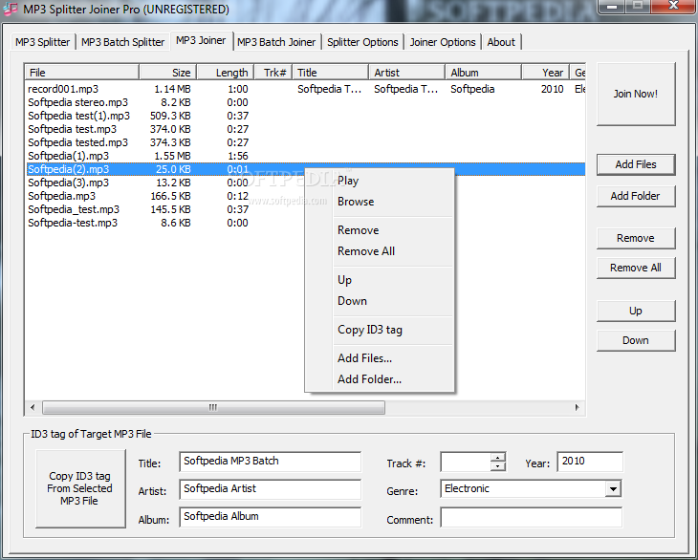Click the Artist column header
Viewport: 698px width, 560px height.
407,73
